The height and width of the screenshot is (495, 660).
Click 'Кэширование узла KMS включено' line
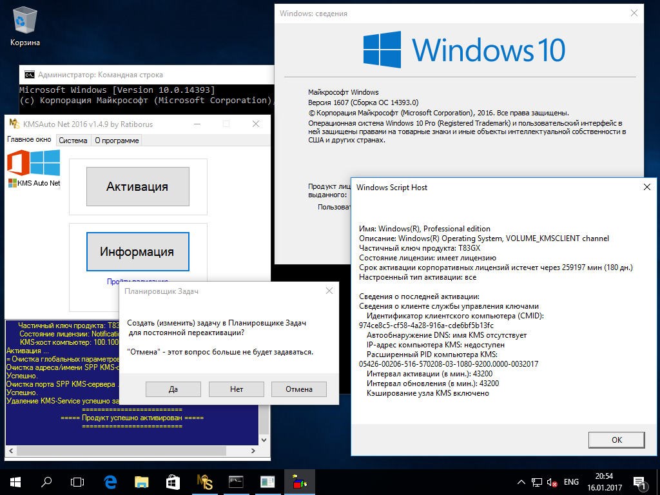coord(428,393)
